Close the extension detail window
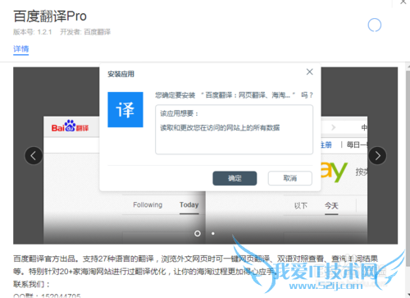 click(x=403, y=2)
